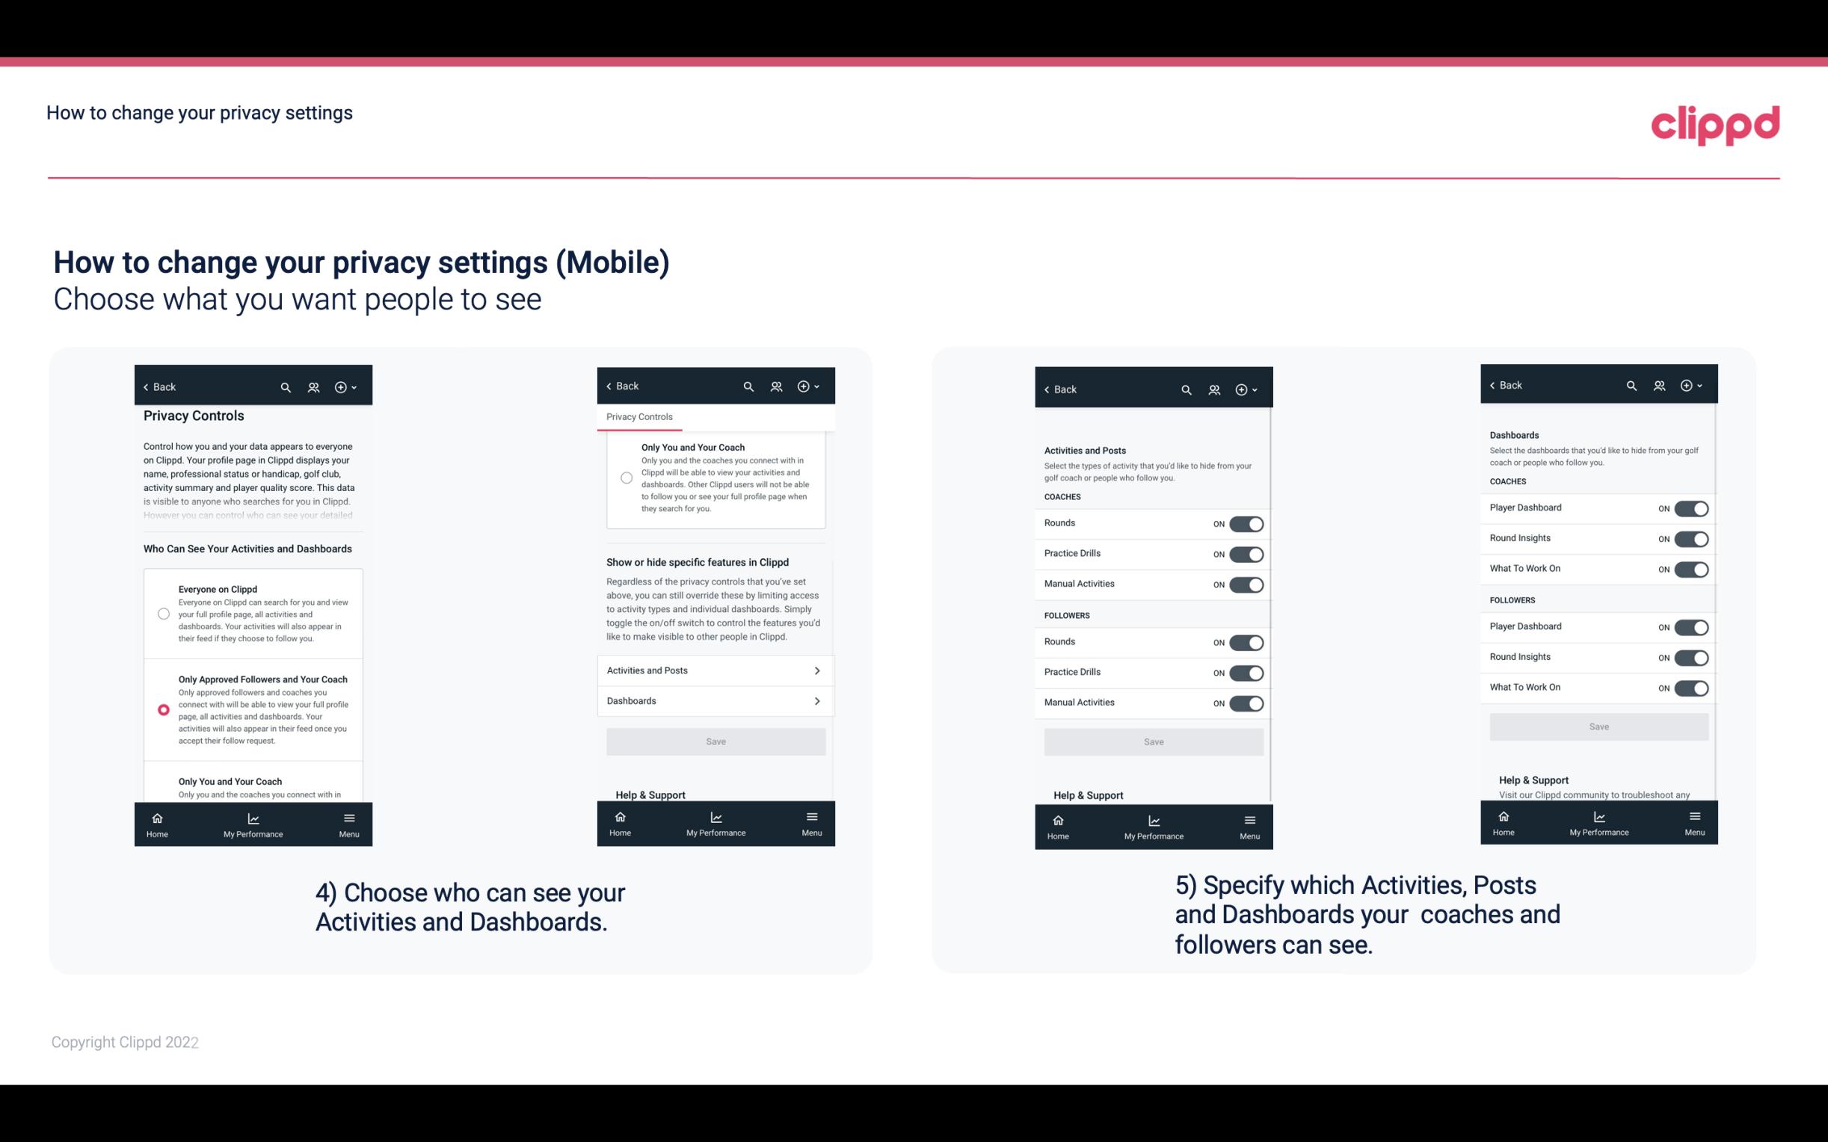The width and height of the screenshot is (1828, 1142).
Task: Click Save button on Dashboards screen
Action: pos(1599,726)
